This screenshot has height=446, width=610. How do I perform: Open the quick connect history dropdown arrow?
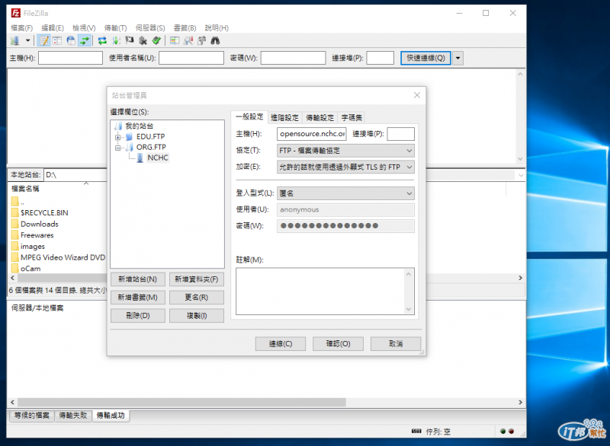tap(458, 59)
